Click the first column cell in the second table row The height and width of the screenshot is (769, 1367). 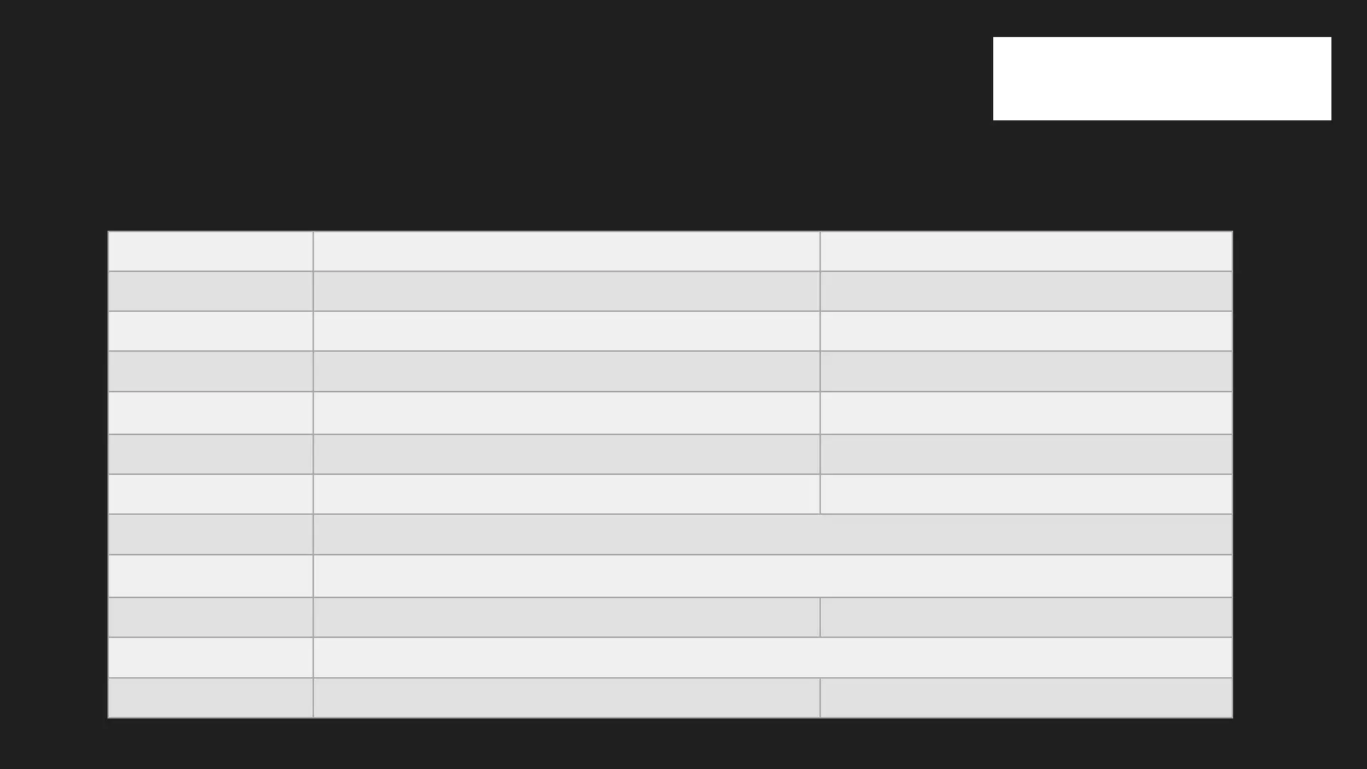click(x=210, y=291)
